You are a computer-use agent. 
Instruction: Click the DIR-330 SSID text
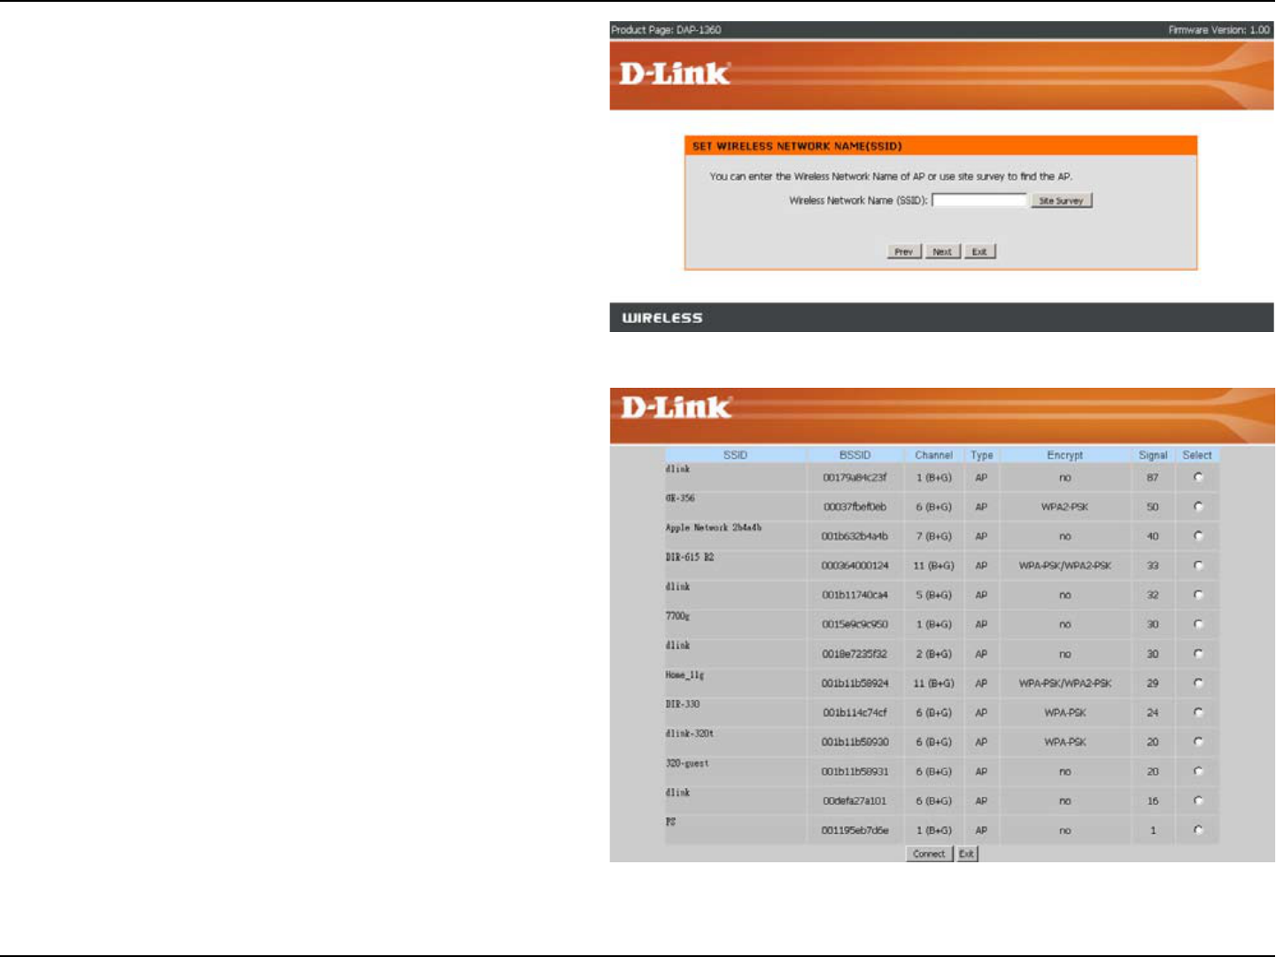tap(683, 704)
